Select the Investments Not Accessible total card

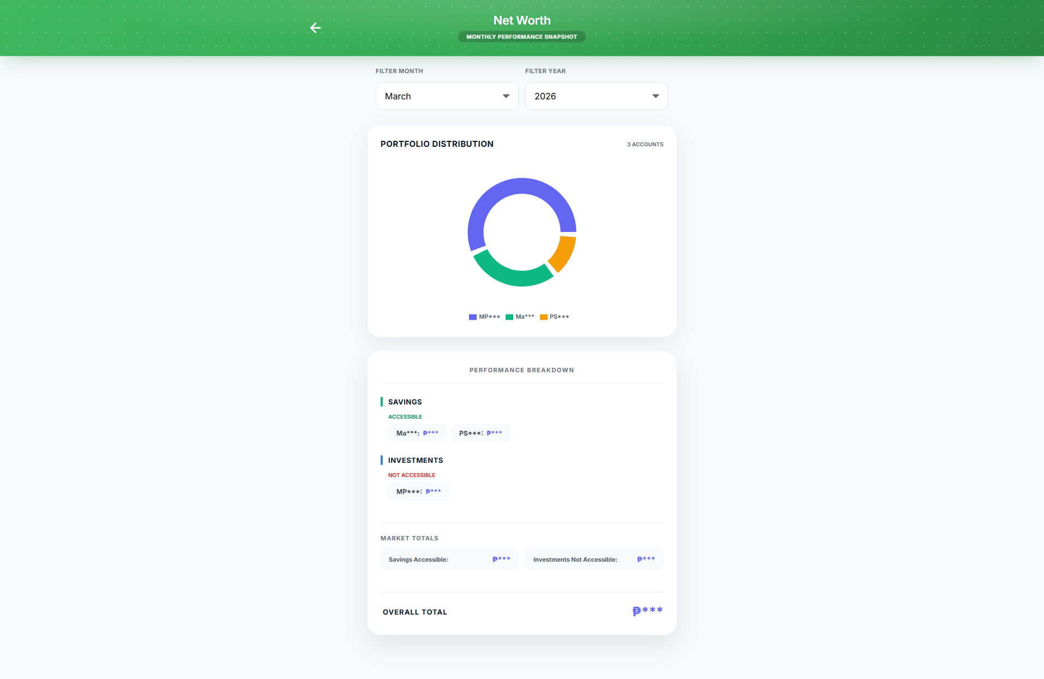click(x=594, y=559)
